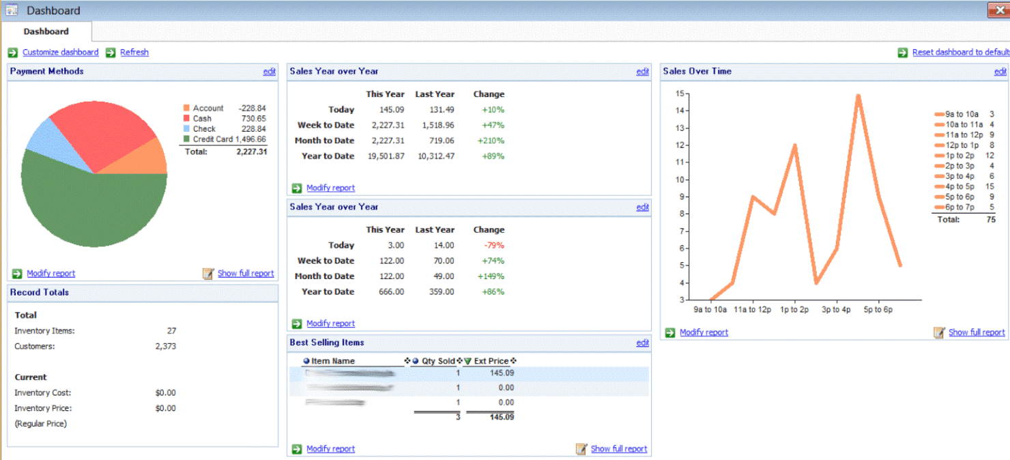This screenshot has height=460, width=1010.
Task: Click the green Credit Card legend swatch
Action: click(x=186, y=139)
